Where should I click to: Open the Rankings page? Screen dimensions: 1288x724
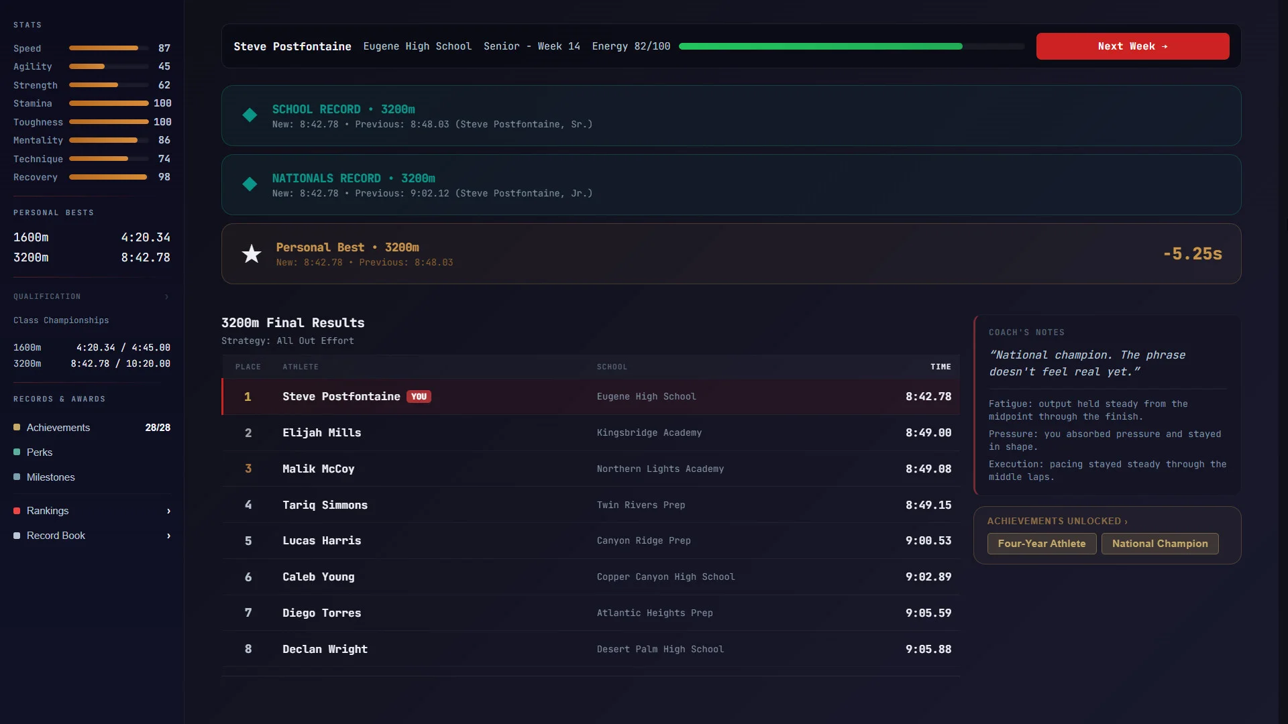coord(92,511)
